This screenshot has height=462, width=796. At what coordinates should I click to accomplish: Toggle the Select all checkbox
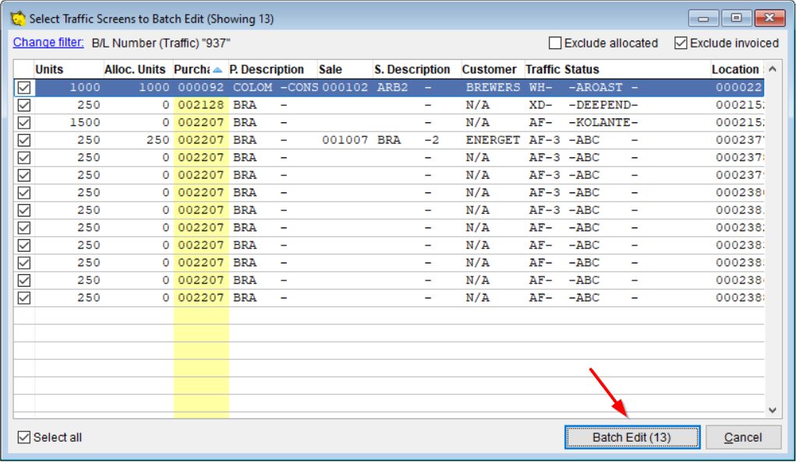pyautogui.click(x=24, y=437)
